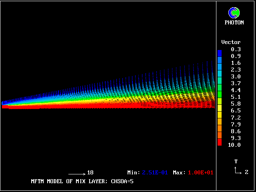Click the orange legend swatch beside 8.6

pyautogui.click(x=219, y=131)
